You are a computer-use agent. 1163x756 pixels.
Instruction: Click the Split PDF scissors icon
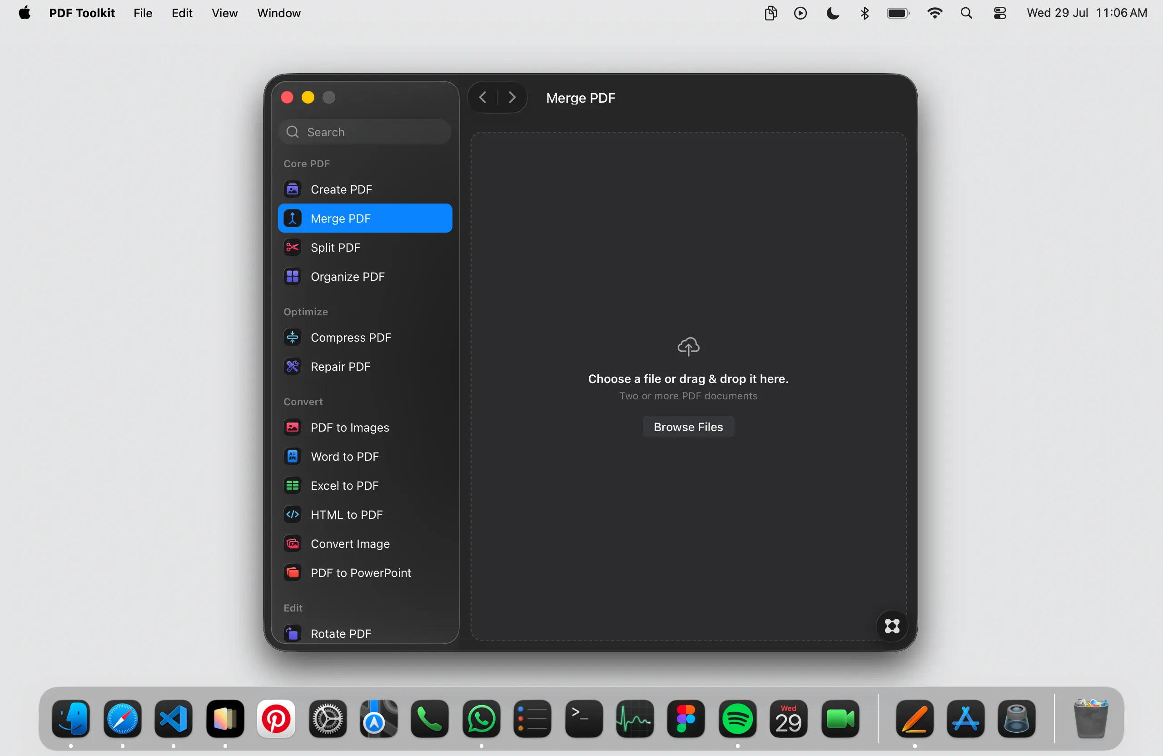click(292, 247)
